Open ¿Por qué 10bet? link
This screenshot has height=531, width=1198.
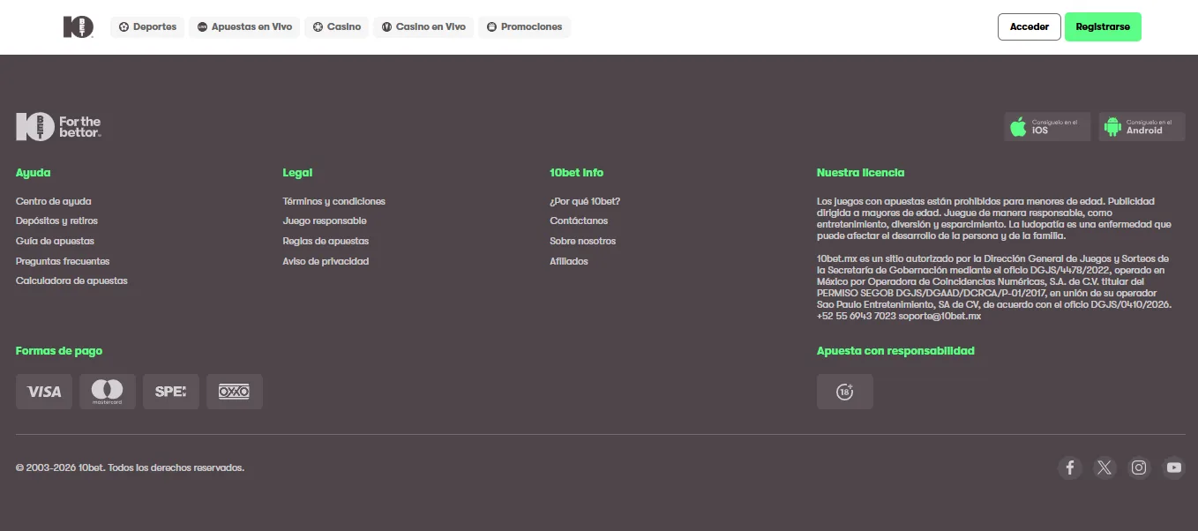point(585,201)
